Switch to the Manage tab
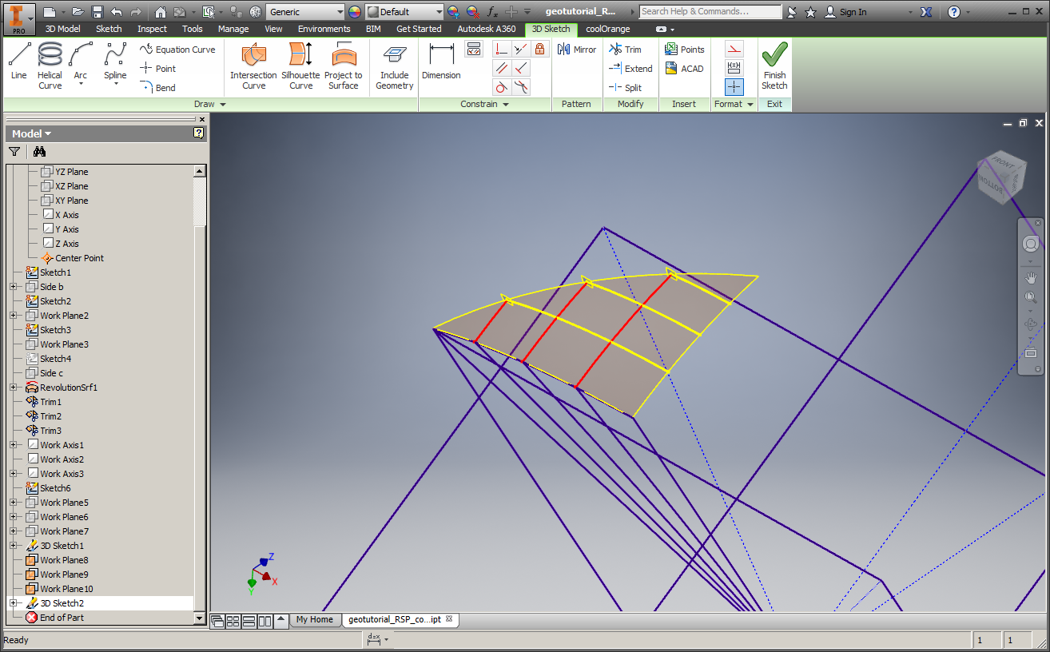This screenshot has height=652, width=1050. (233, 29)
